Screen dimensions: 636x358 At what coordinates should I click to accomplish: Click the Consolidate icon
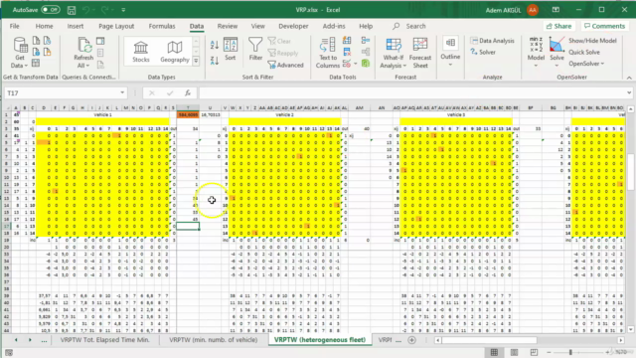[x=366, y=40]
